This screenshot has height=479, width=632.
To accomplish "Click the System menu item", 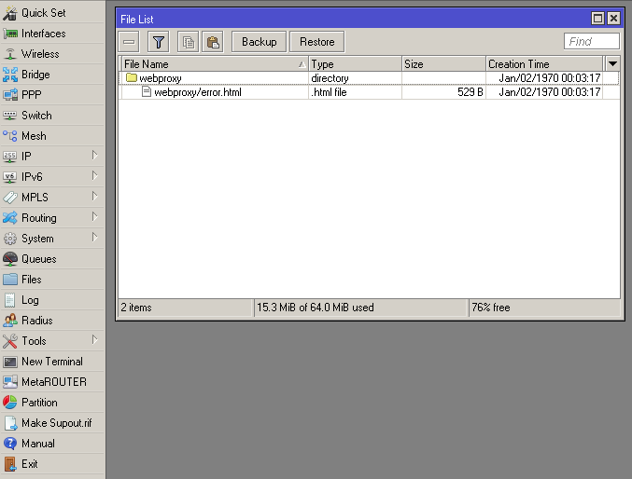I will (52, 239).
